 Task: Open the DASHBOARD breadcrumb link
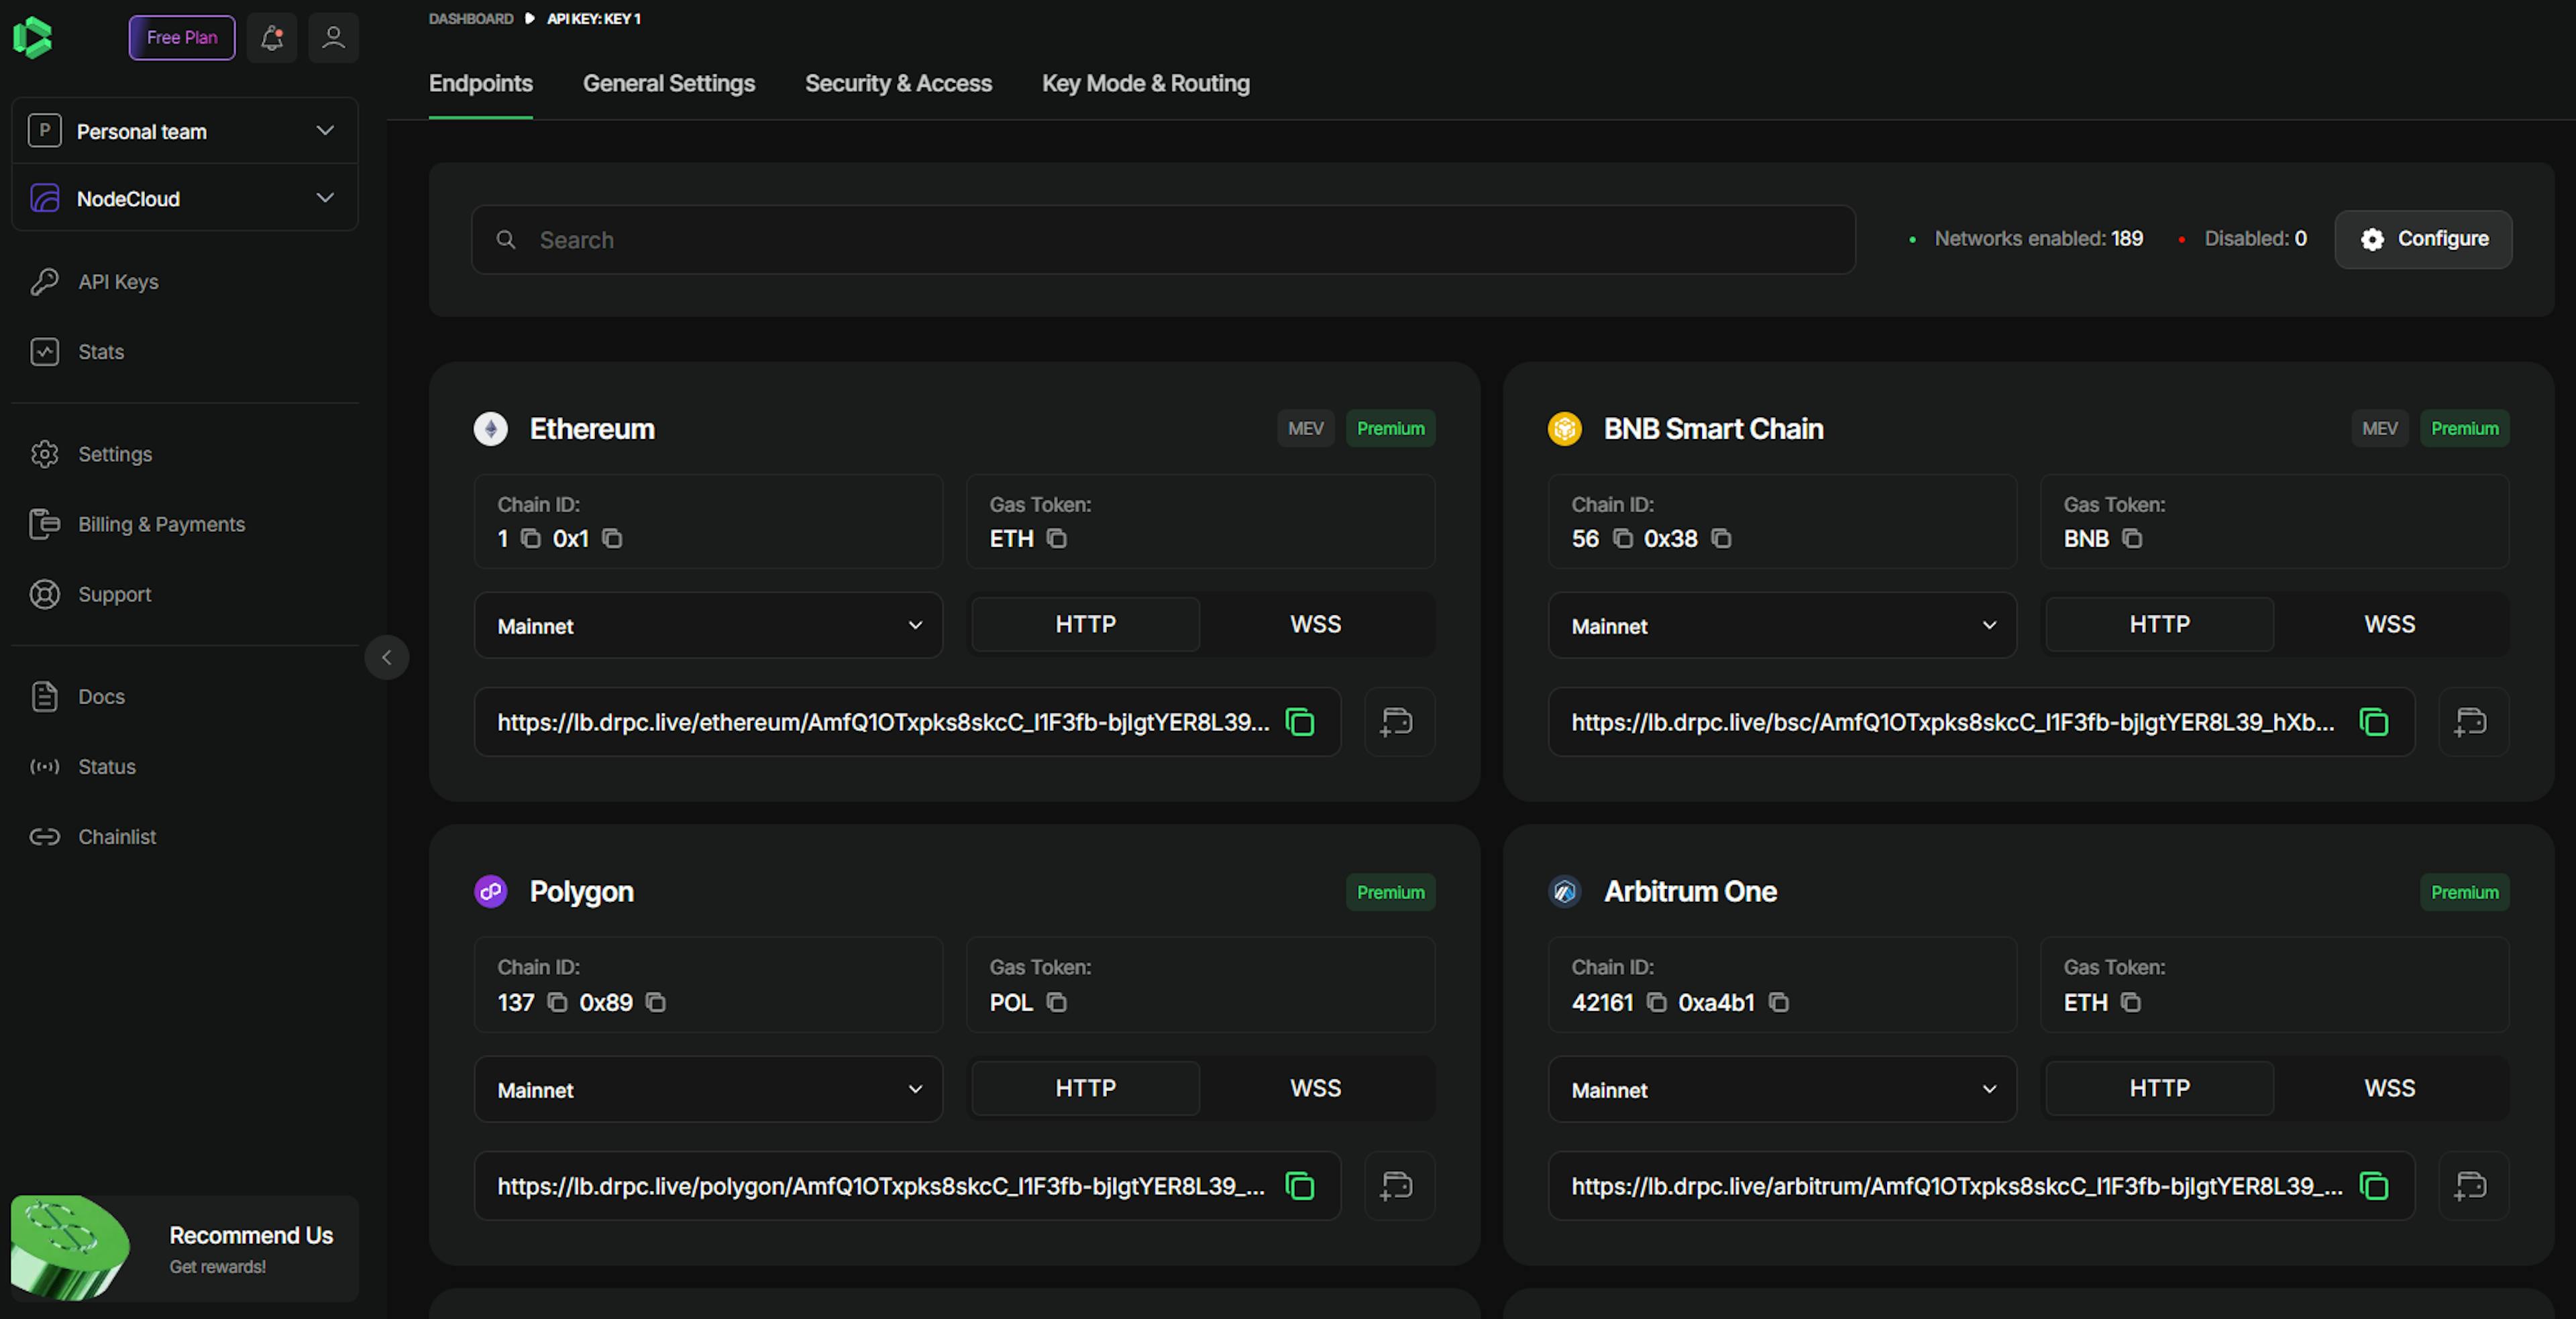pyautogui.click(x=469, y=18)
